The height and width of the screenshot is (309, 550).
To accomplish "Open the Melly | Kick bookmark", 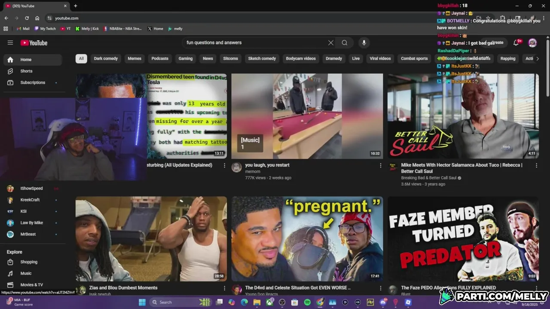I will 87,29.
